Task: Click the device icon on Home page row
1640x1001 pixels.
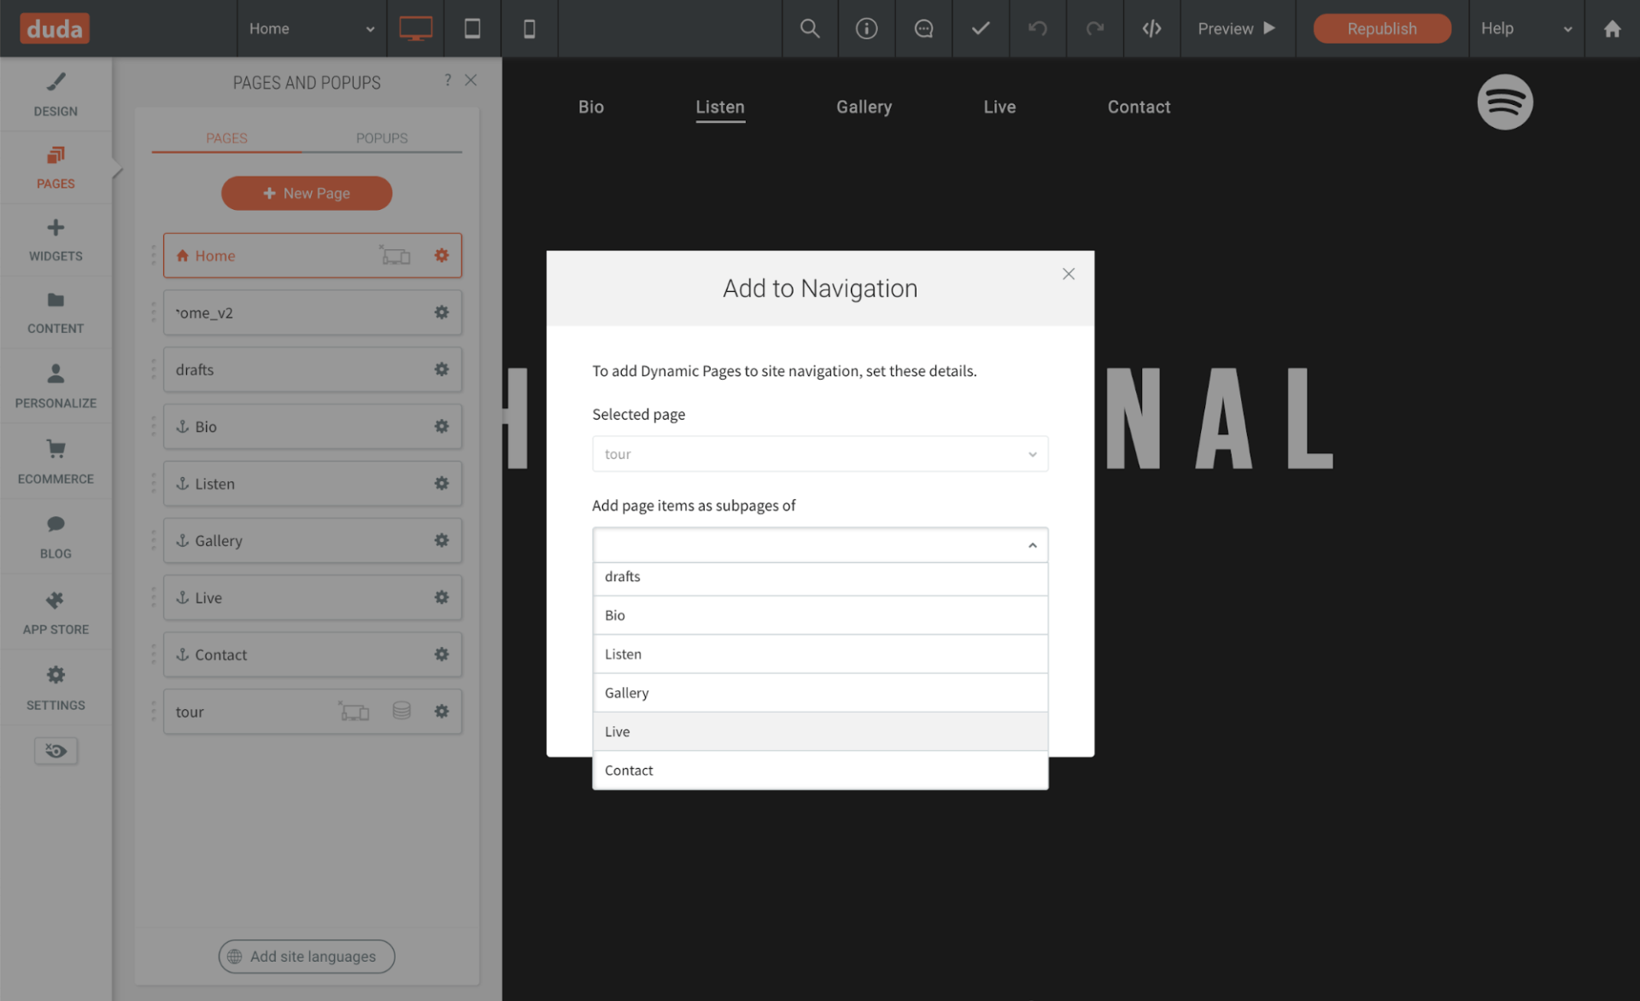Action: [x=395, y=255]
